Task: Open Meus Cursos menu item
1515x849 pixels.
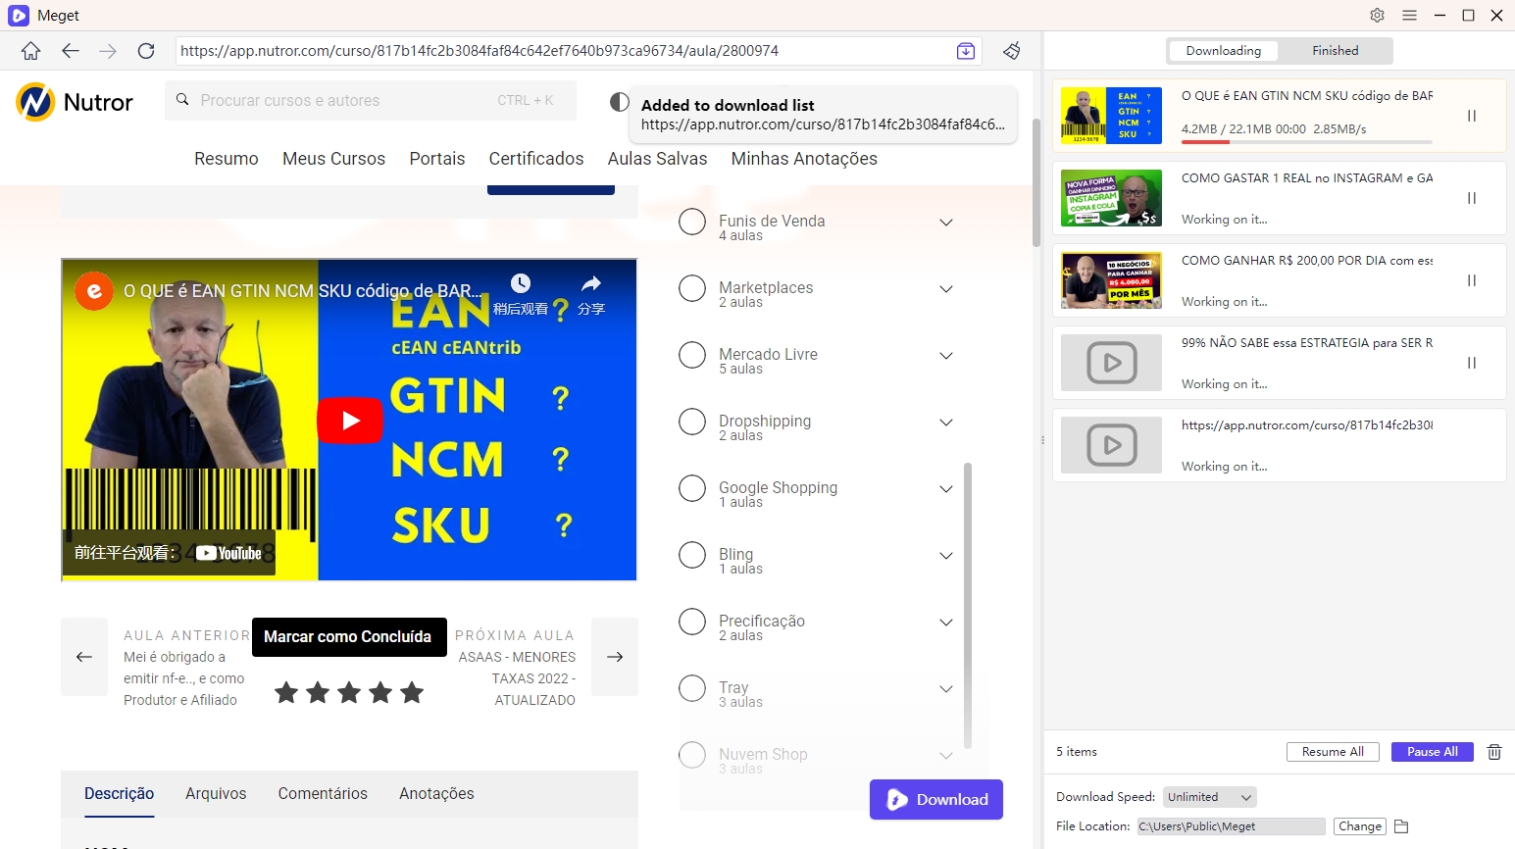Action: pos(333,159)
